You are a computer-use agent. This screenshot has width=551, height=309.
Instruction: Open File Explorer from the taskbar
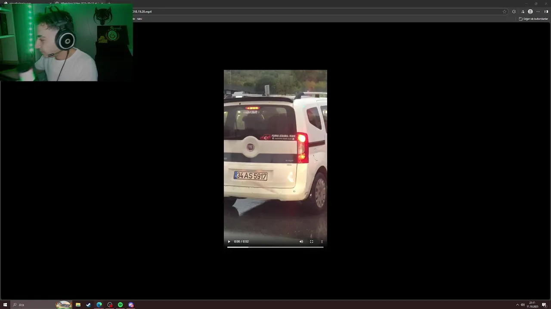[78, 305]
